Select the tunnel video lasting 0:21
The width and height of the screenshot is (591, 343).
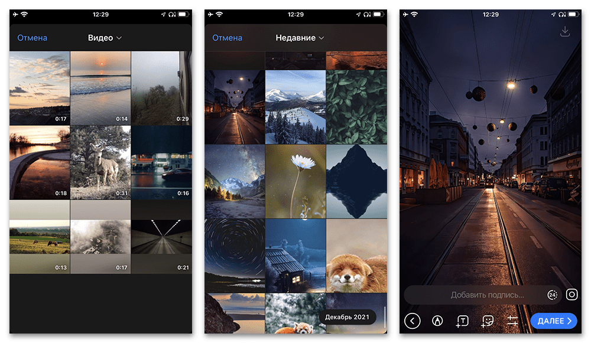click(161, 237)
